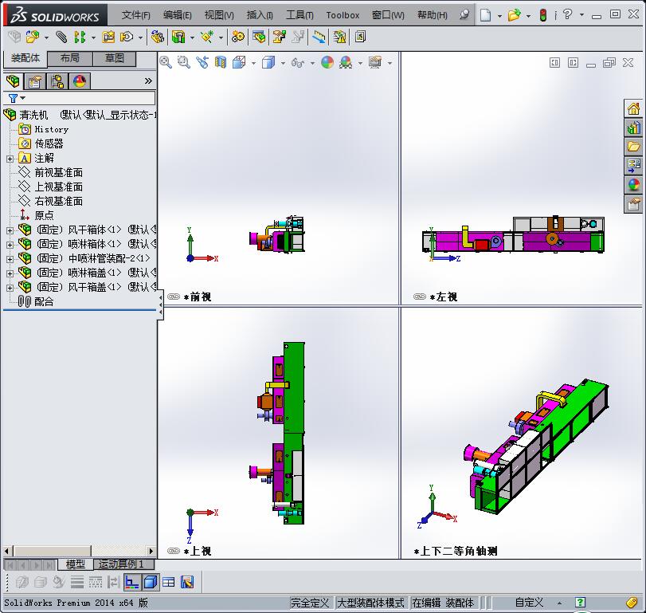Click the Show Hidden Components icon

(x=158, y=37)
